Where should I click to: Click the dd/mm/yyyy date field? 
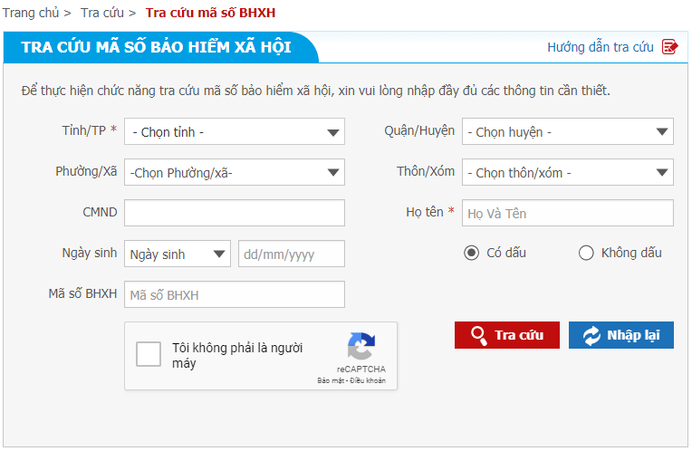(x=292, y=254)
